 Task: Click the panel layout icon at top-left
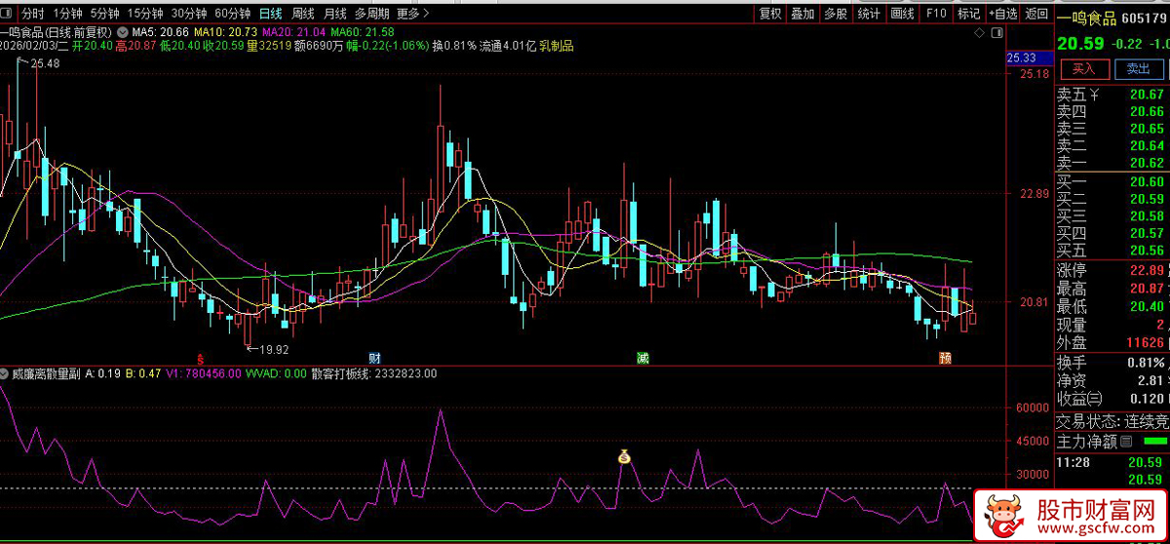[x=8, y=14]
